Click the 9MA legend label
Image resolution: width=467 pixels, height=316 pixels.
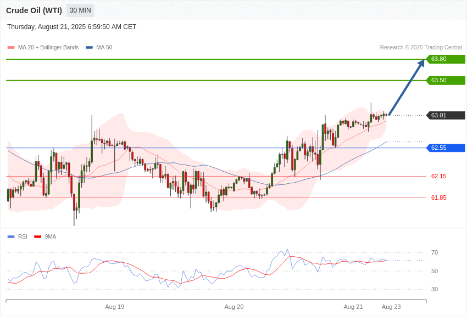(x=51, y=236)
